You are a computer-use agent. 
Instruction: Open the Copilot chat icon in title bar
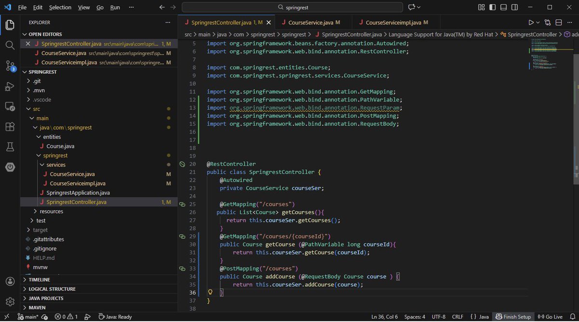coord(412,7)
